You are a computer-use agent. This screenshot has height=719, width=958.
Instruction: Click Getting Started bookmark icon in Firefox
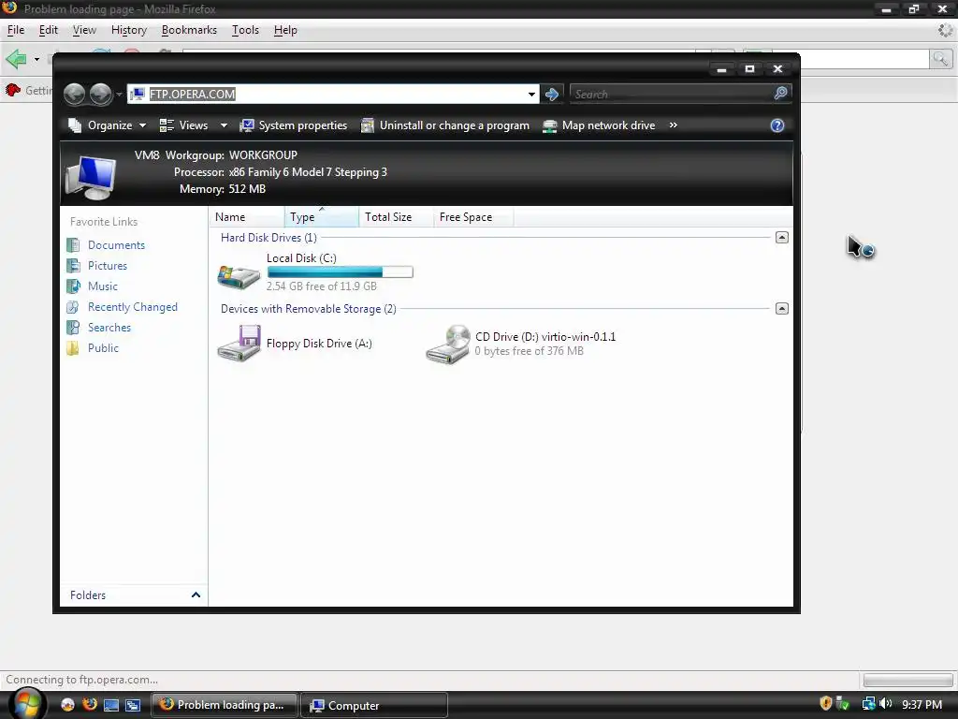13,90
